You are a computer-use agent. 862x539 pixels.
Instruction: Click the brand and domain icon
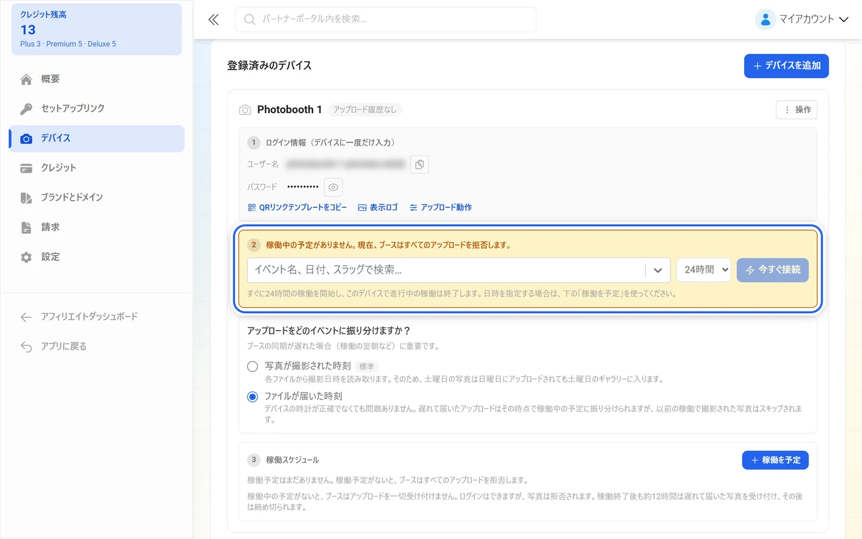(26, 198)
